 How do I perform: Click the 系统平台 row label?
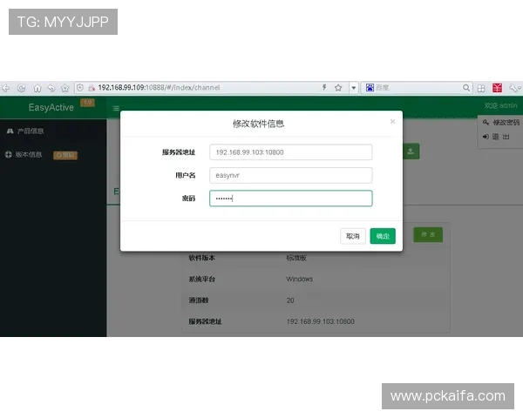point(202,279)
